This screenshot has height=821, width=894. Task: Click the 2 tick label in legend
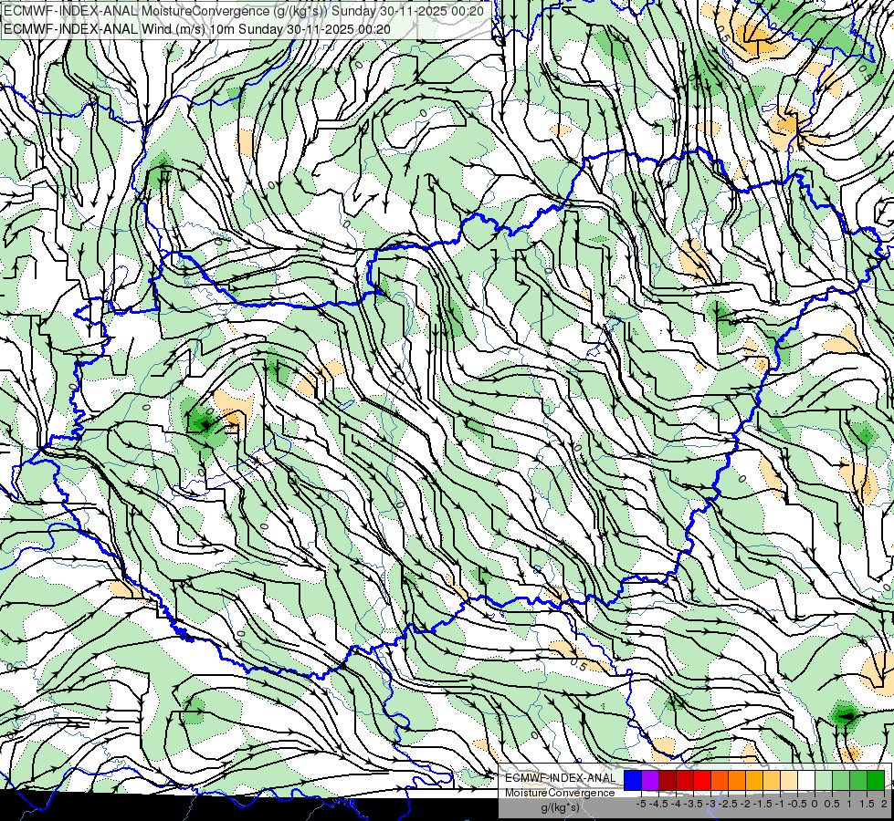click(x=884, y=804)
